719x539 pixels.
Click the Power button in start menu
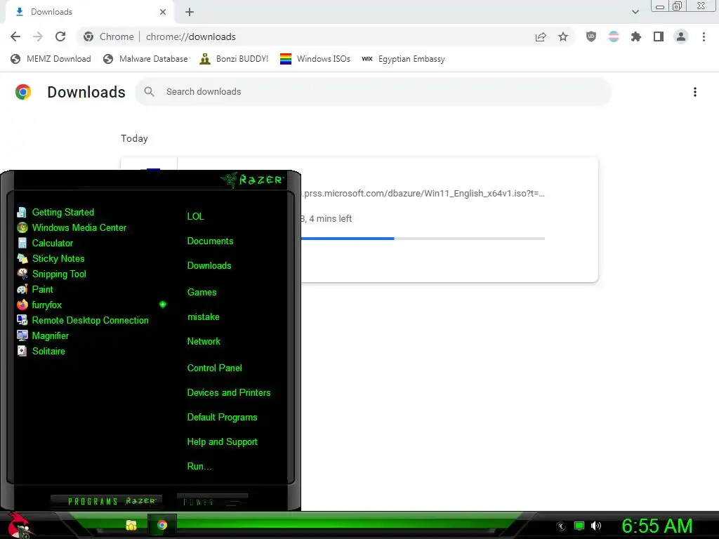pyautogui.click(x=212, y=501)
